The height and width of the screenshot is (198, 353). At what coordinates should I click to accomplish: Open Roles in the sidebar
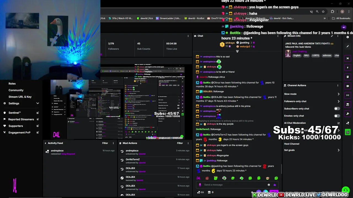[x=12, y=84]
